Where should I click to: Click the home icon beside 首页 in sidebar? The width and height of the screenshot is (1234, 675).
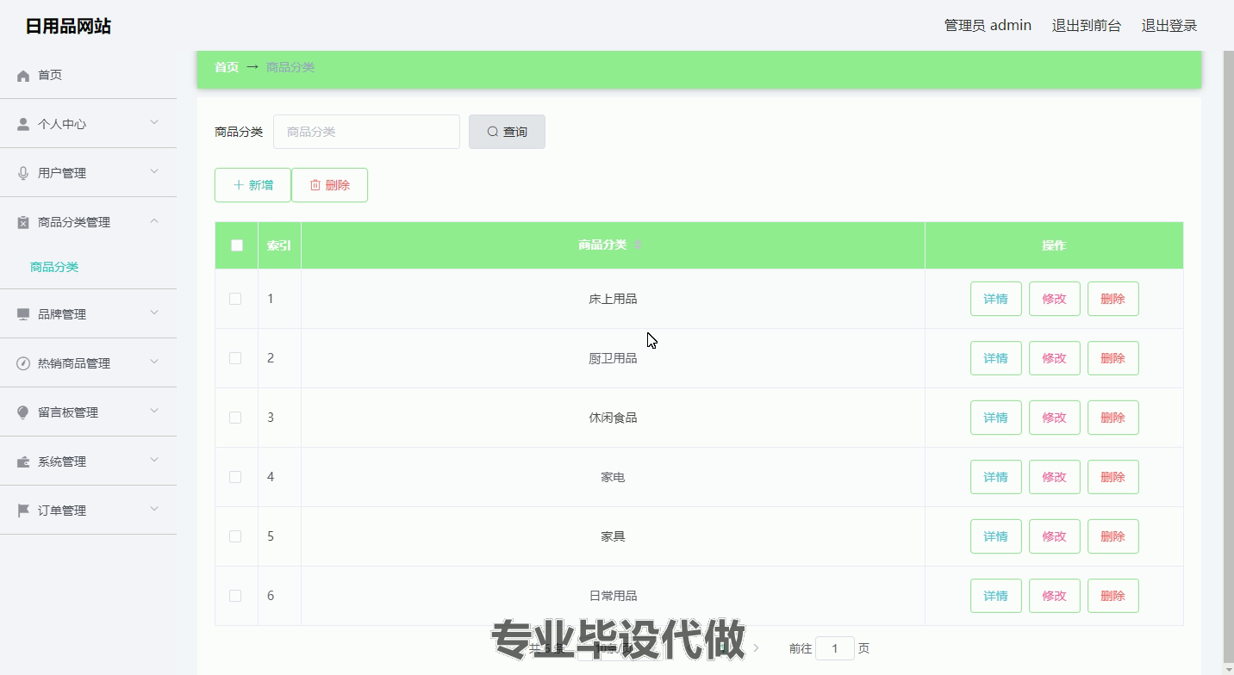pyautogui.click(x=23, y=76)
